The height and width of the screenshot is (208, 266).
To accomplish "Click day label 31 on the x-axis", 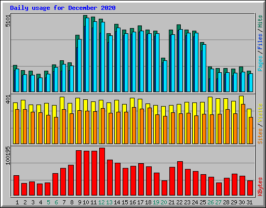I will pyautogui.click(x=249, y=202).
